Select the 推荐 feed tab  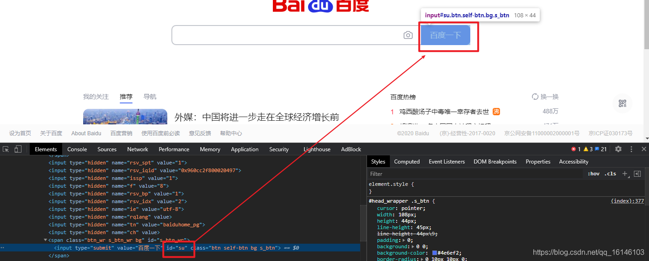click(126, 97)
